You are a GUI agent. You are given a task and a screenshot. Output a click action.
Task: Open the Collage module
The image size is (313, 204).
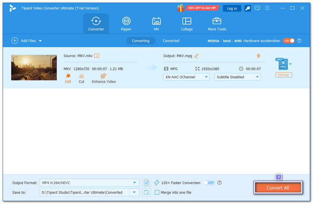tap(186, 24)
